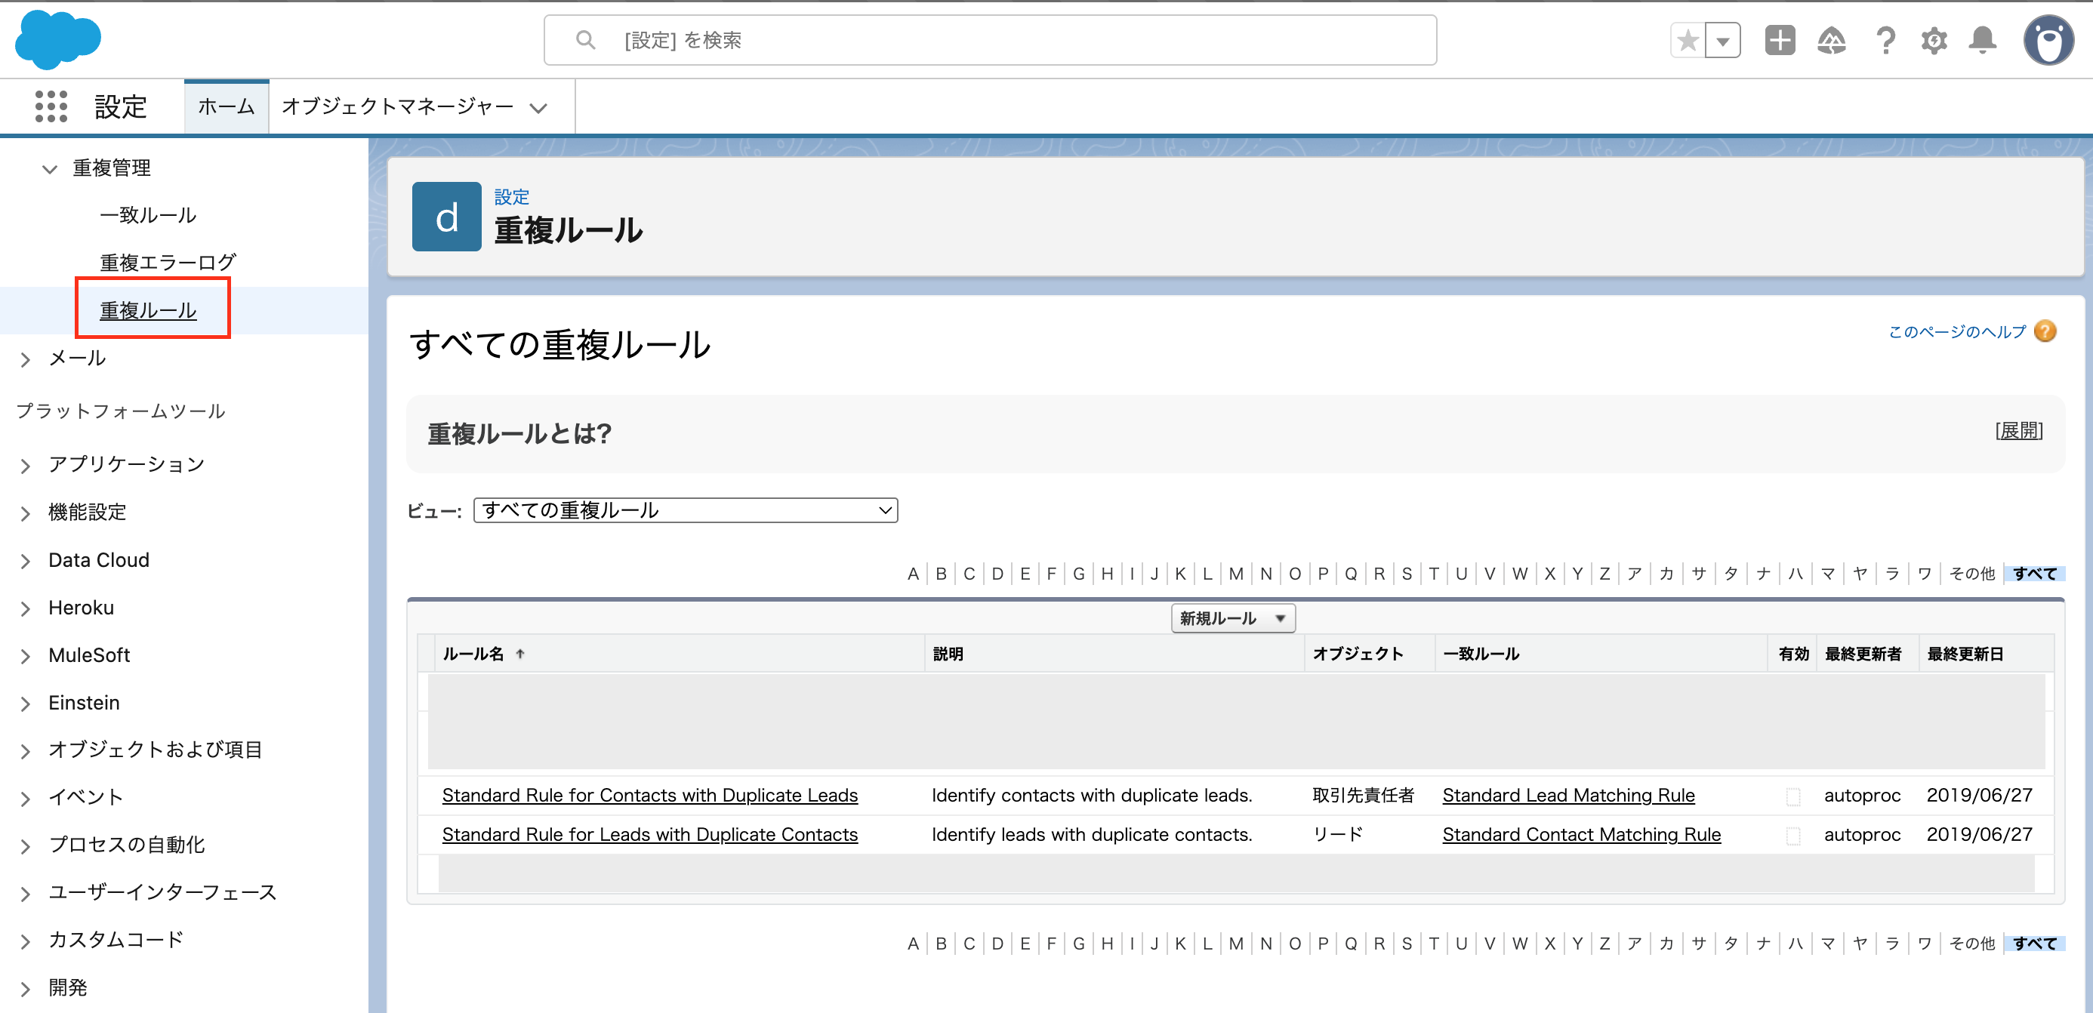Image resolution: width=2093 pixels, height=1013 pixels.
Task: Collapse the 重複管理 tree section
Action: (50, 169)
